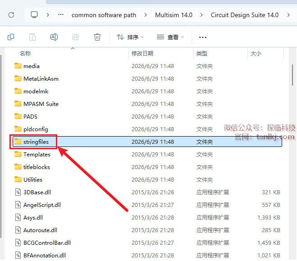Sort by the 类型 column header
This screenshot has height=261, width=297.
(202, 53)
